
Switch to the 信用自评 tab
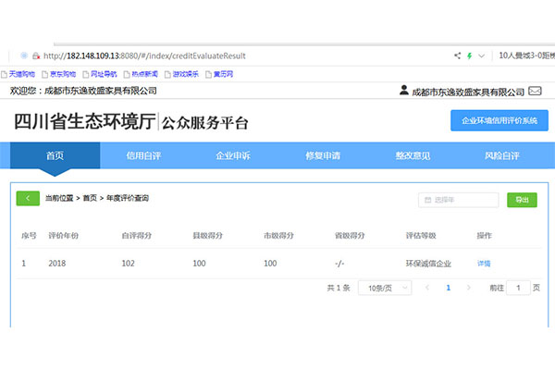tap(143, 155)
